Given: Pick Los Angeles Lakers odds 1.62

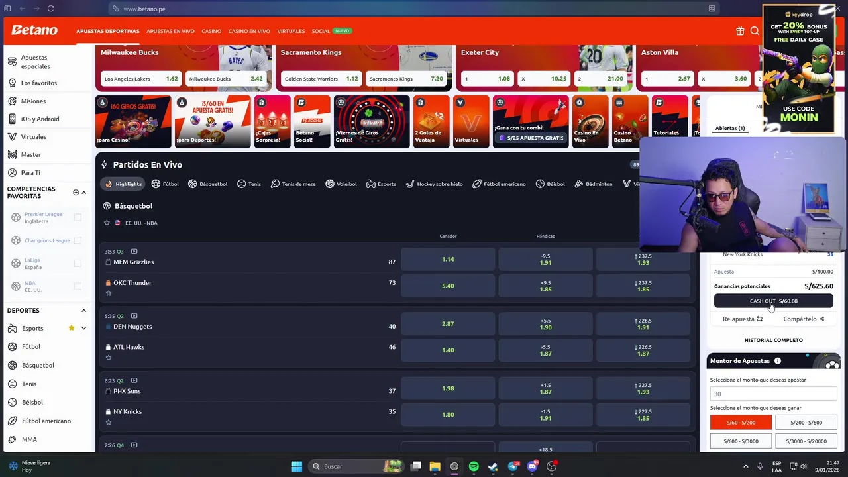Looking at the screenshot, I should (x=141, y=79).
